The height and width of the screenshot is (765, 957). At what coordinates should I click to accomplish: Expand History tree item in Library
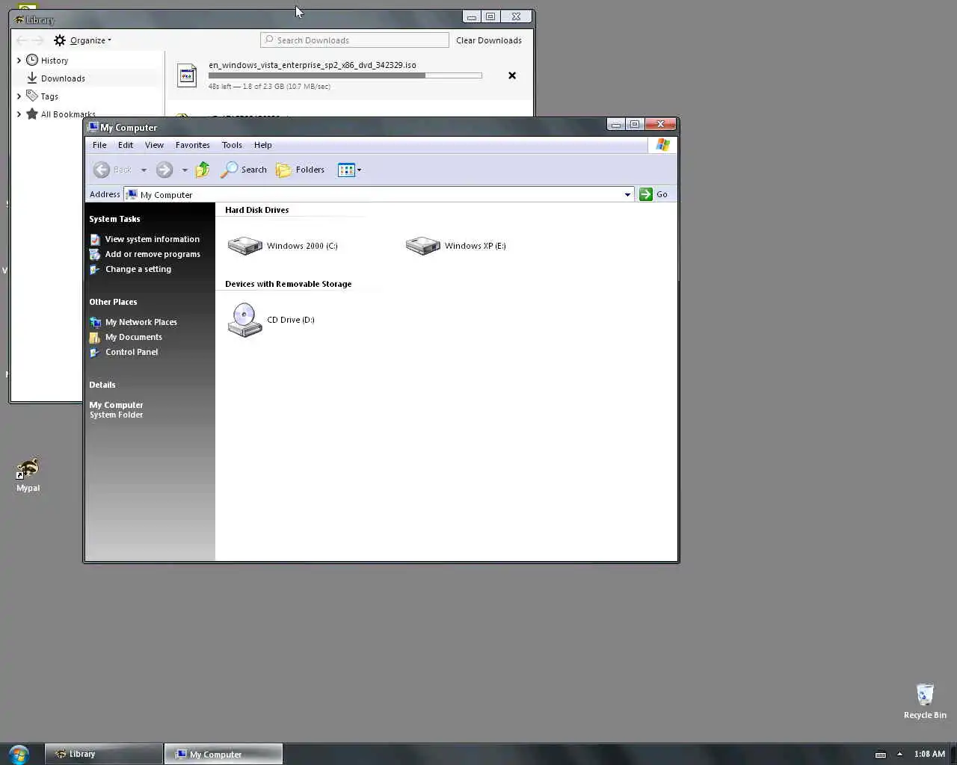coord(19,60)
